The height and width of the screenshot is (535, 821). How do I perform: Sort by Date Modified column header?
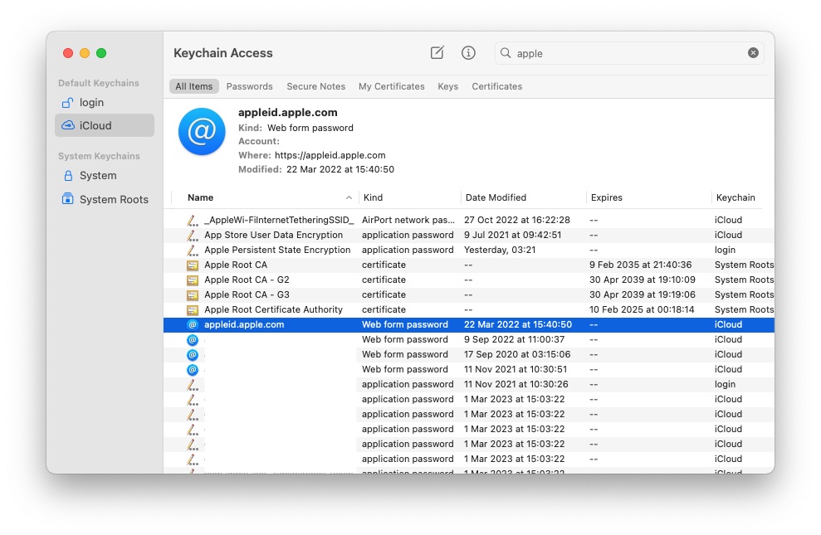pyautogui.click(x=496, y=197)
